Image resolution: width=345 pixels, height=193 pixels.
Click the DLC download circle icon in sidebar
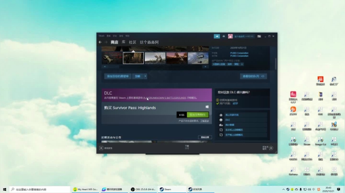tap(221, 120)
